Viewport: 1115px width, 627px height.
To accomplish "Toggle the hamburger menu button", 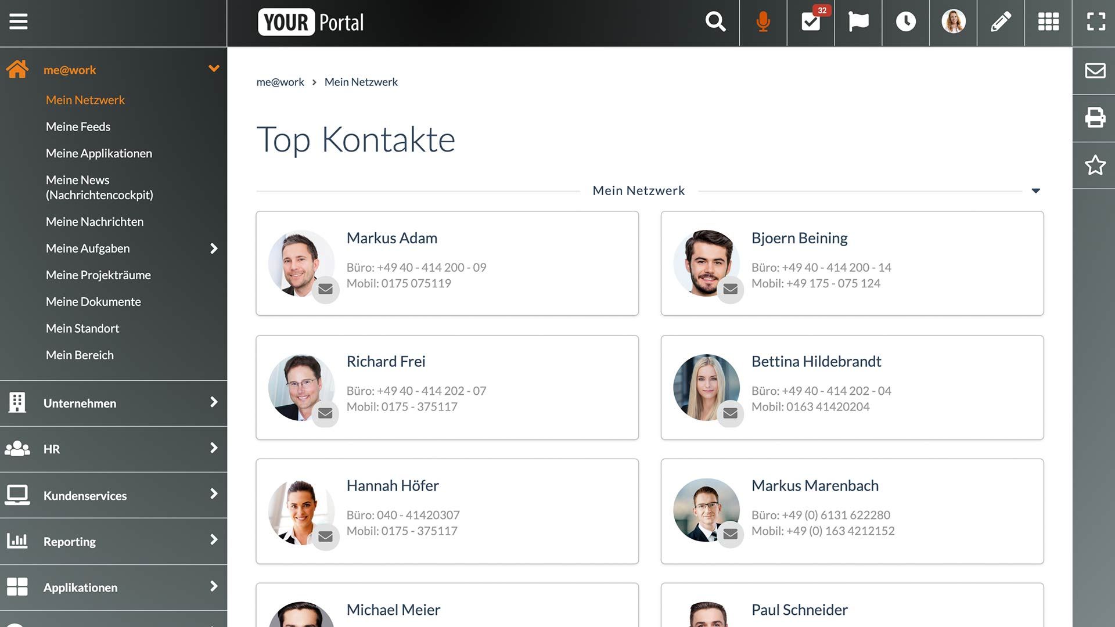I will coord(19,22).
